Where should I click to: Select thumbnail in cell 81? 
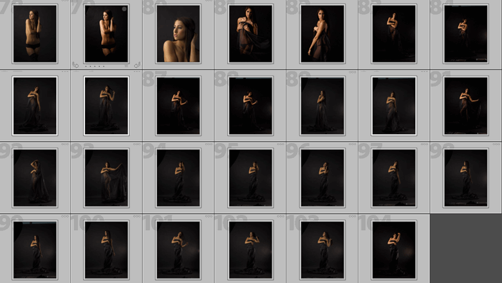tap(250, 33)
